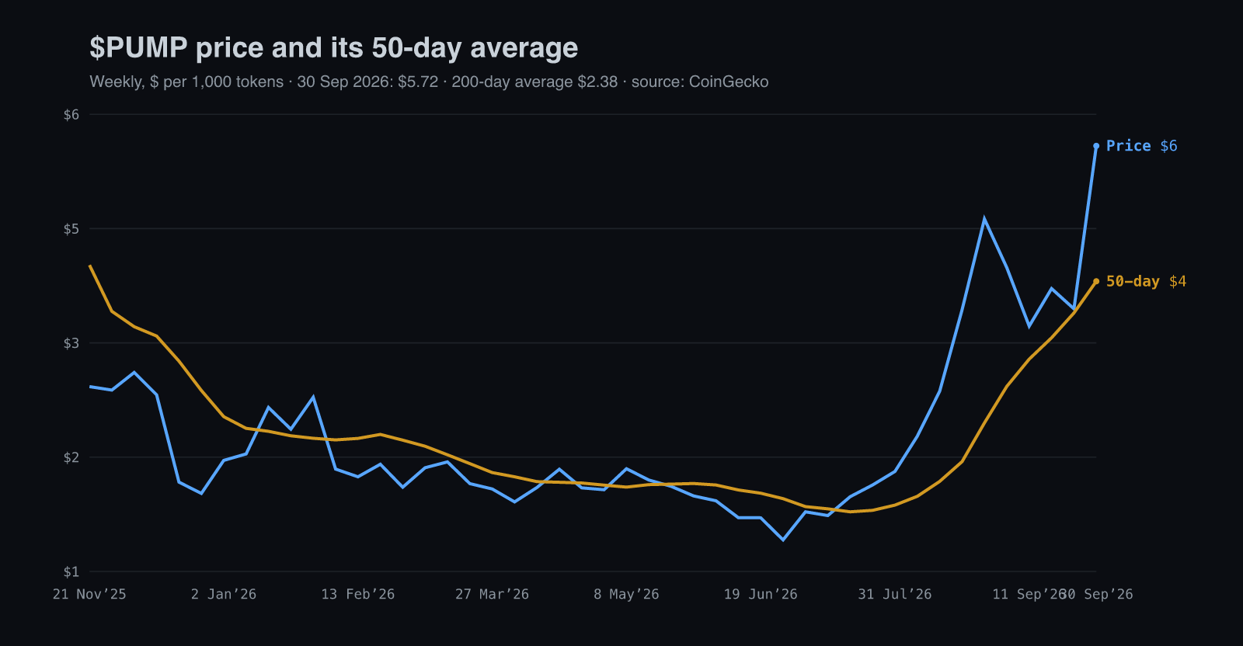This screenshot has width=1243, height=646.
Task: Click the chart title $PUMP price
Action: tap(333, 47)
